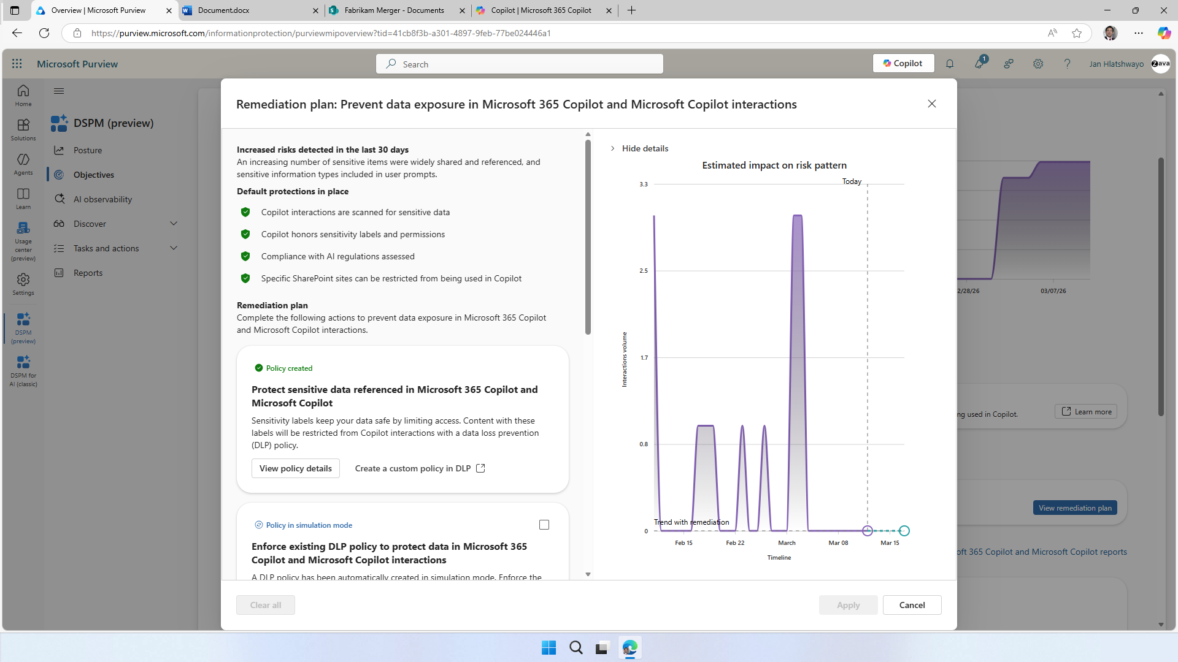Screen dimensions: 1178x662
Task: Open the Task View taskbar icon
Action: coord(602,647)
